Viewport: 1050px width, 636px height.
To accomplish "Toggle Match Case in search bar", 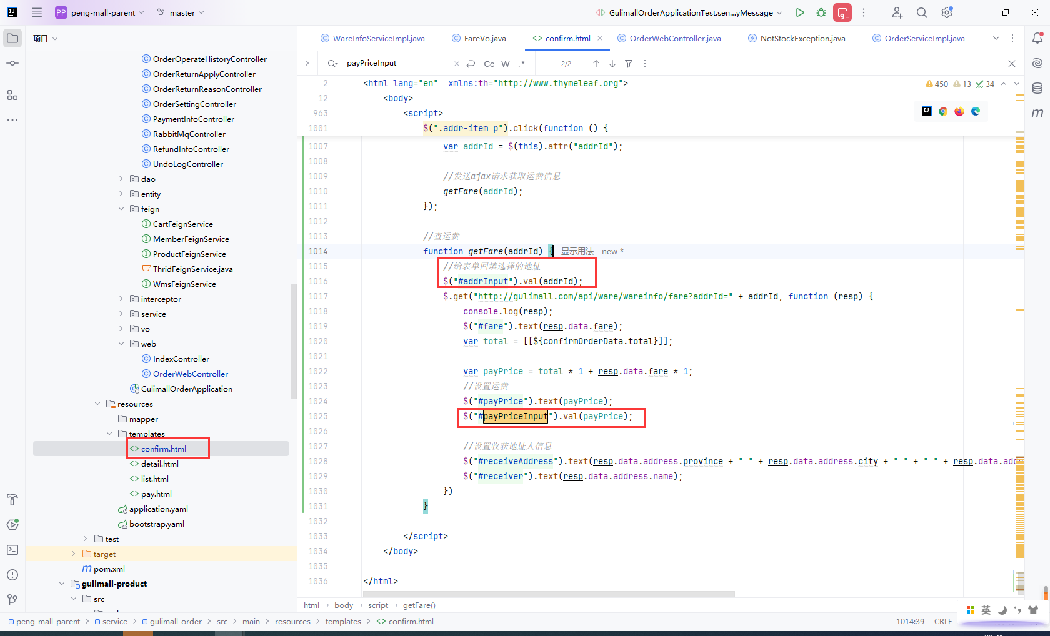I will (489, 64).
